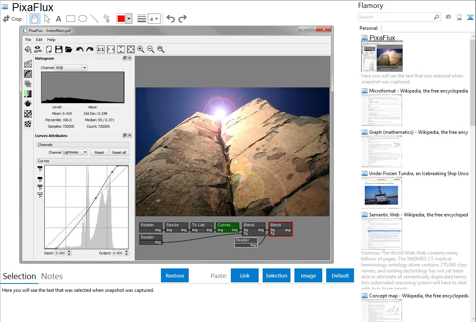Expand the line width dropdown
Screen dimensions: 476x322
click(x=154, y=19)
